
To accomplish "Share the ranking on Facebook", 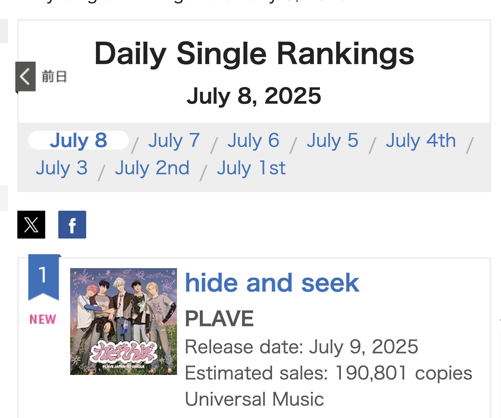I will [x=72, y=225].
